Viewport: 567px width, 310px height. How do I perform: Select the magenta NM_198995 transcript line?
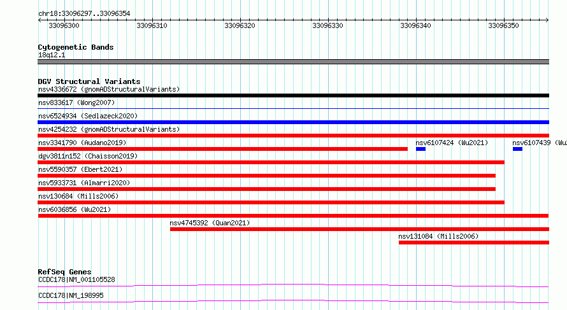[x=293, y=301]
